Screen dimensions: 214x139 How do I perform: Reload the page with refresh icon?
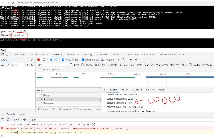coord(13,3)
